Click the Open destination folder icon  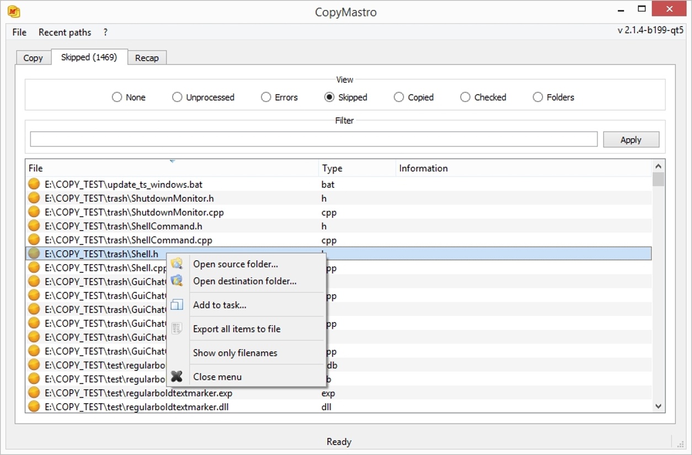tap(177, 281)
